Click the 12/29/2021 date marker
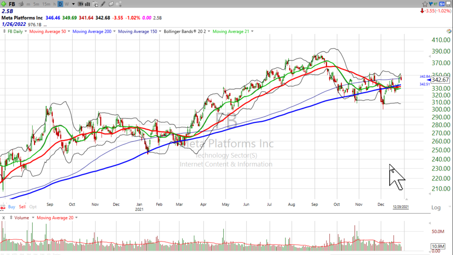 click(x=401, y=207)
